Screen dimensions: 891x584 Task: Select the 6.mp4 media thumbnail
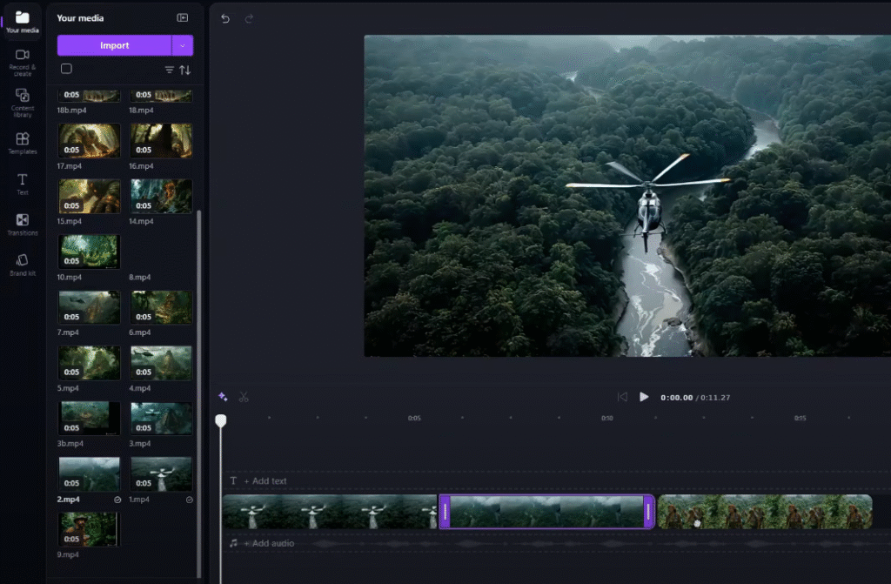tap(161, 307)
